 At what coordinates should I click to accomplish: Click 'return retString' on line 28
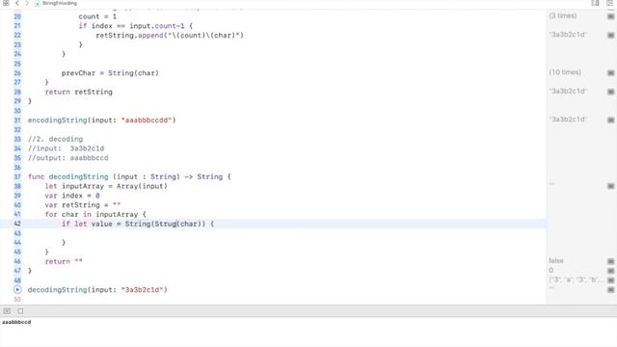[79, 92]
